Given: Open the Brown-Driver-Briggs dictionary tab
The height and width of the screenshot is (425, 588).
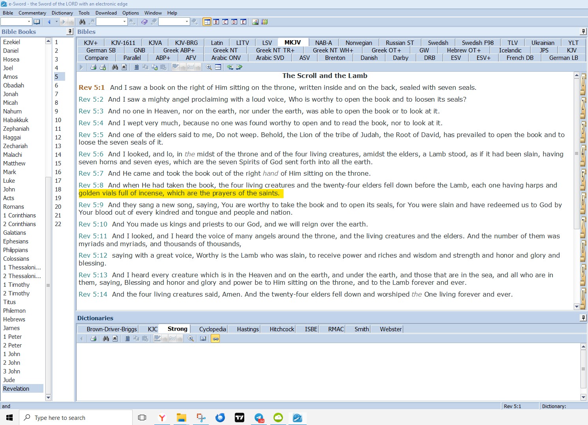Looking at the screenshot, I should (112, 329).
